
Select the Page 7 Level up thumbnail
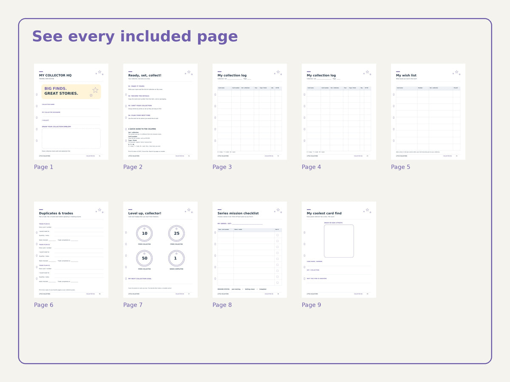(x=160, y=250)
